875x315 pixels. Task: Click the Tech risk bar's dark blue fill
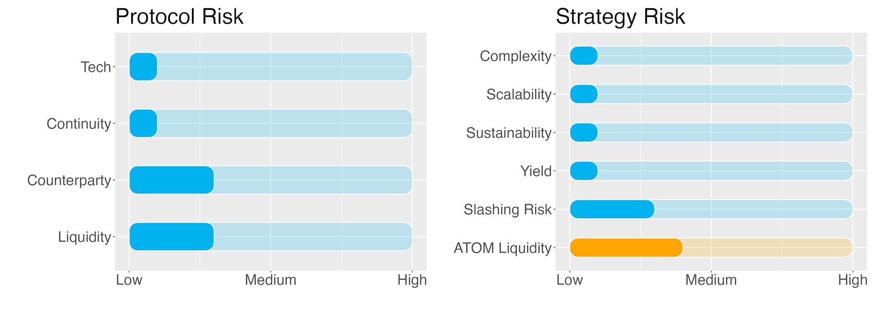[x=143, y=67]
